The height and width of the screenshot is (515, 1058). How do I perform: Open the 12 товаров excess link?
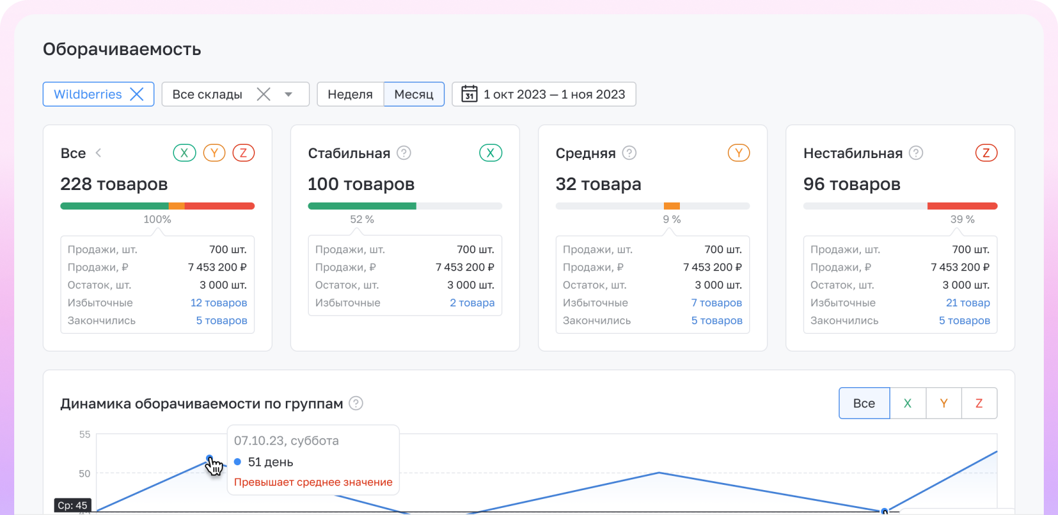[218, 302]
